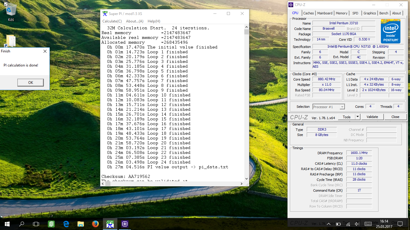Image resolution: width=410 pixels, height=230 pixels.
Task: Click the Validate button in CPU-Z
Action: point(372,117)
